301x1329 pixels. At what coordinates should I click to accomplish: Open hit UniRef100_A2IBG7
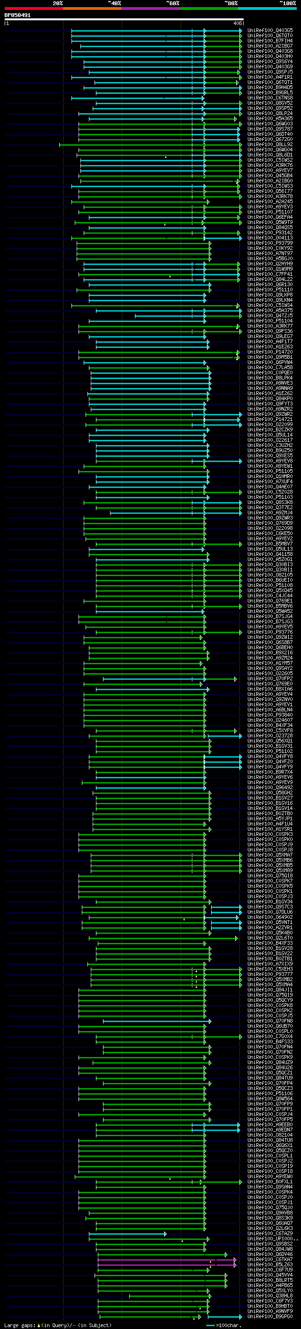tap(270, 46)
